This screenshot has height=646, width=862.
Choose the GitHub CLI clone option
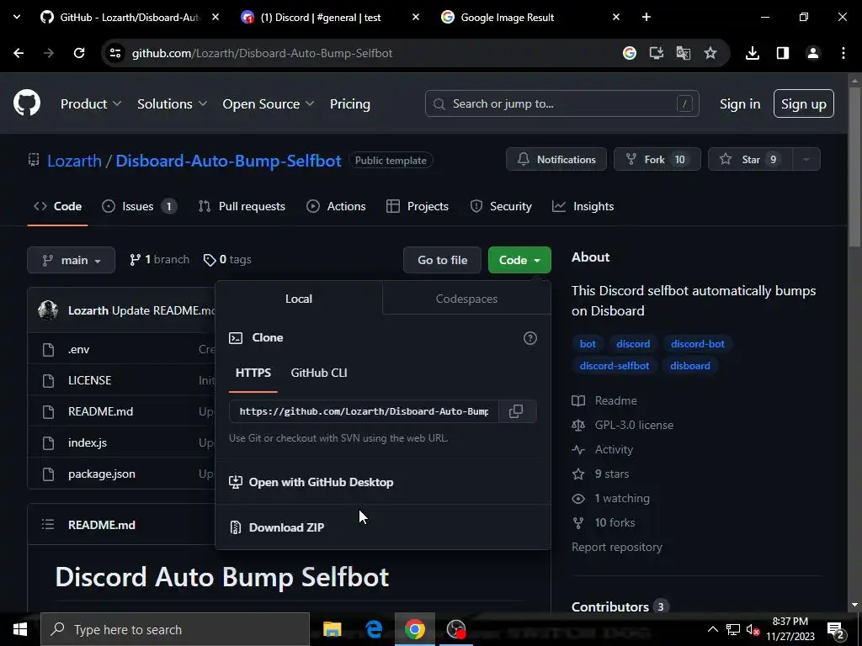coord(319,373)
